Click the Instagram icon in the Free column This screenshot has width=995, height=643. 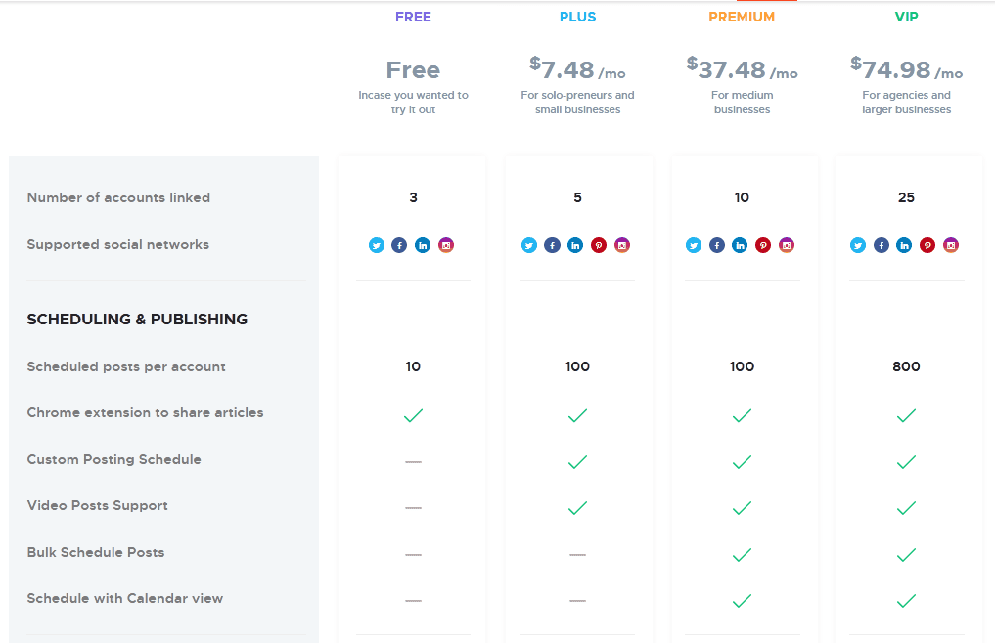(x=446, y=245)
